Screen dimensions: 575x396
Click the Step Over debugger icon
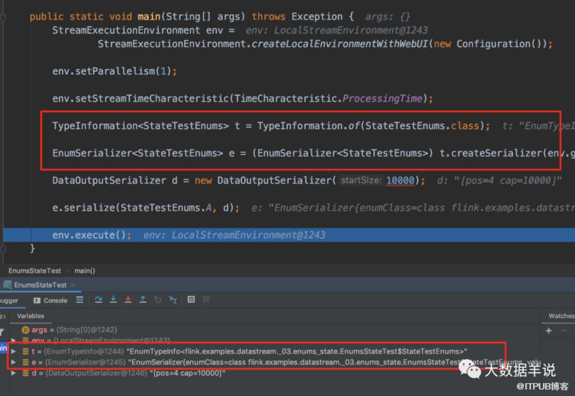tap(98, 300)
